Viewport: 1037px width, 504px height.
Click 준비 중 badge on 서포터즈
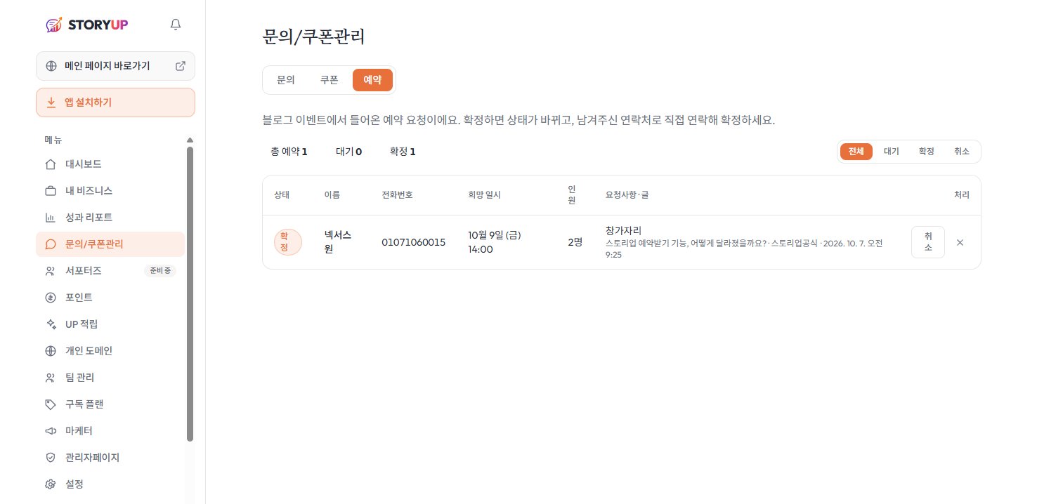click(159, 271)
